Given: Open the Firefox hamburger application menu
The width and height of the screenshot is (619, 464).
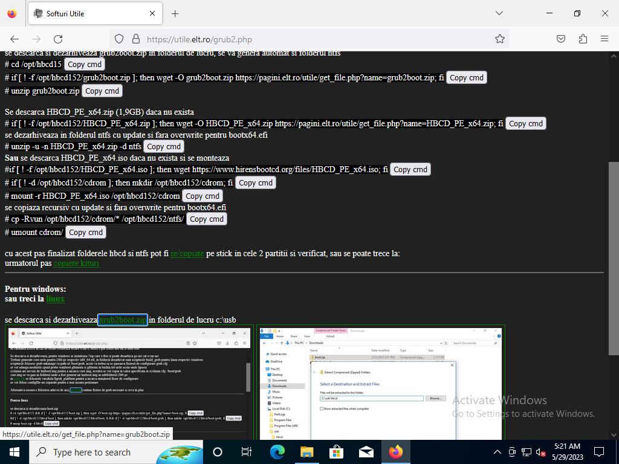Looking at the screenshot, I should pos(604,39).
